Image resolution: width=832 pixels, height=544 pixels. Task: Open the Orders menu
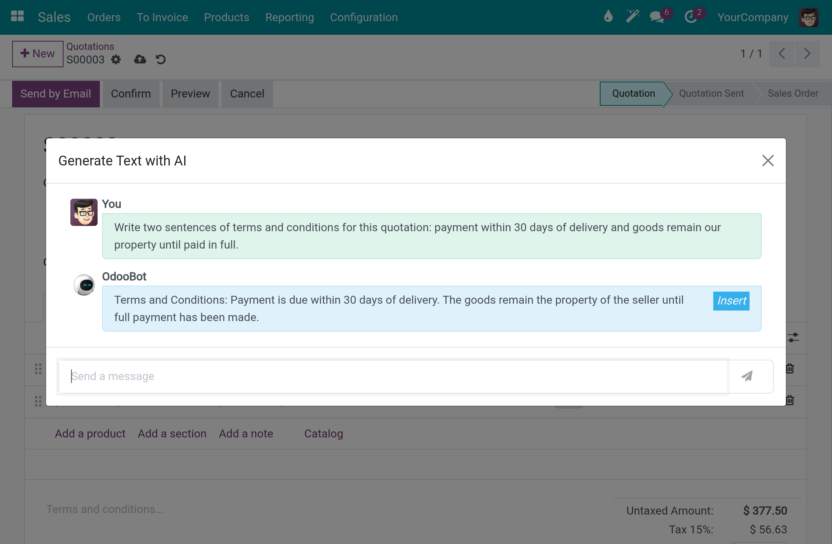104,17
